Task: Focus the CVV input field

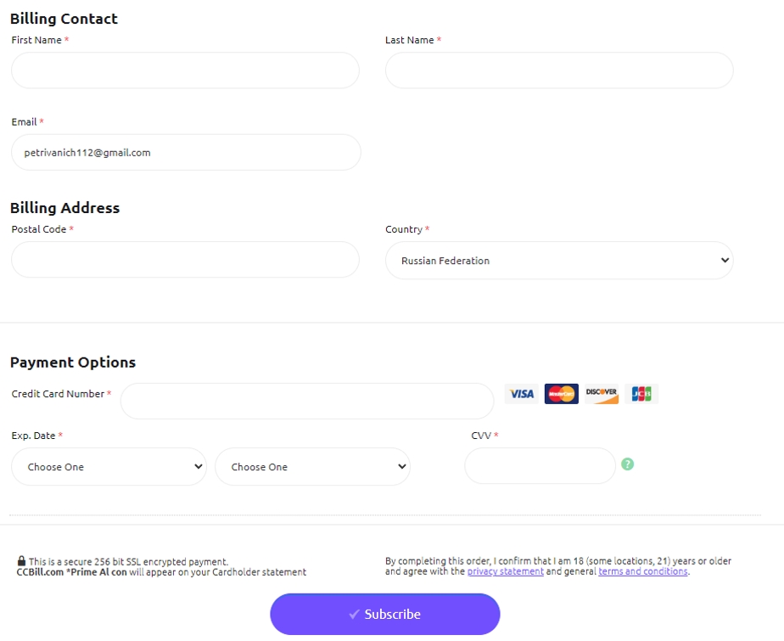Action: click(540, 466)
